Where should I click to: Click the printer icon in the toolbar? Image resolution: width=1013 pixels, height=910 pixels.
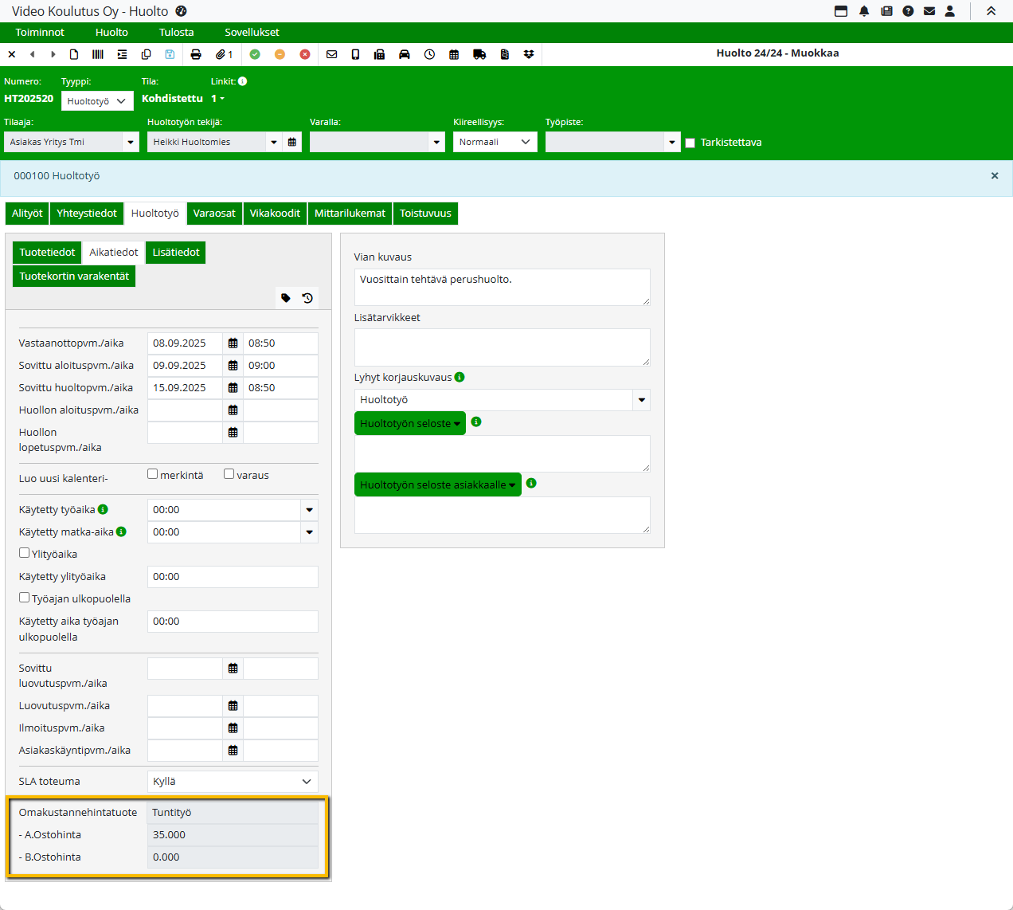click(x=196, y=54)
